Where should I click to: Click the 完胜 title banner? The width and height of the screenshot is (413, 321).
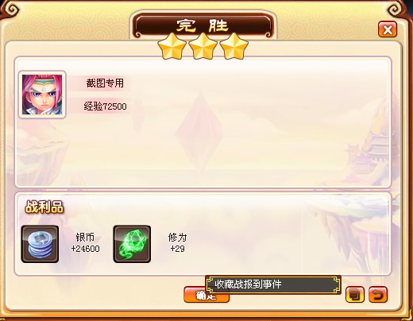click(x=203, y=25)
